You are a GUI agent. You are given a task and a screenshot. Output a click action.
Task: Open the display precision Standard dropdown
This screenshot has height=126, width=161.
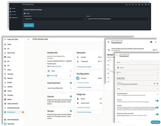click(137, 78)
